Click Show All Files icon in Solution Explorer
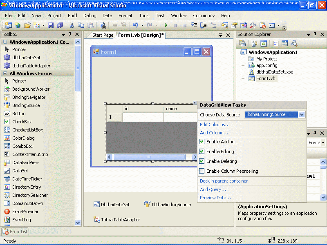Image resolution: width=327 pixels, height=245 pixels. pos(254,43)
